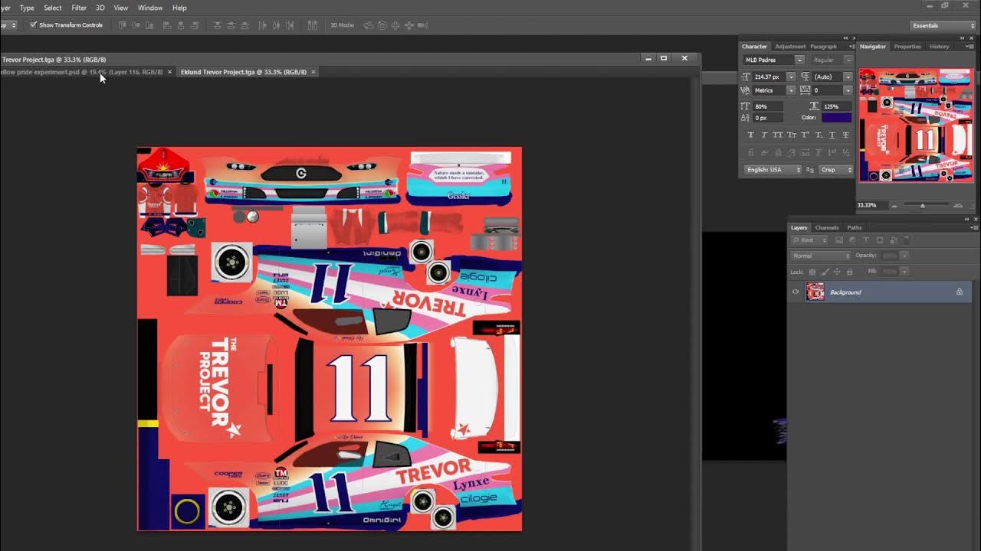Viewport: 981px width, 551px height.
Task: Open the Regular font style dropdown
Action: pyautogui.click(x=848, y=60)
